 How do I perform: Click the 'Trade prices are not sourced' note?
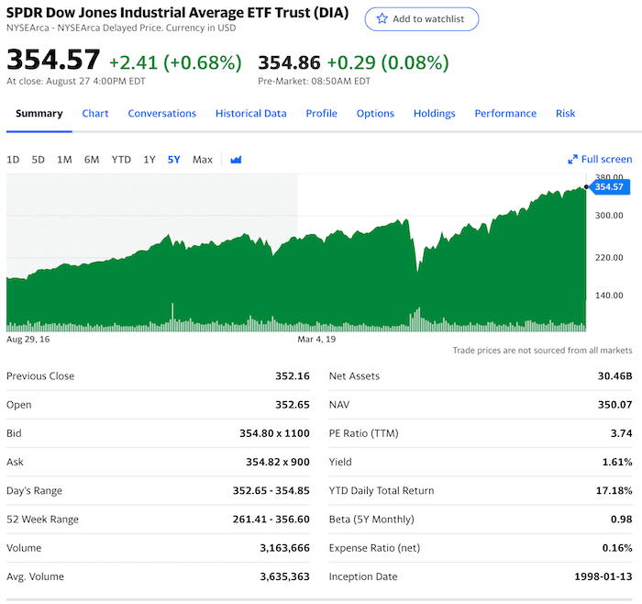[x=542, y=351]
